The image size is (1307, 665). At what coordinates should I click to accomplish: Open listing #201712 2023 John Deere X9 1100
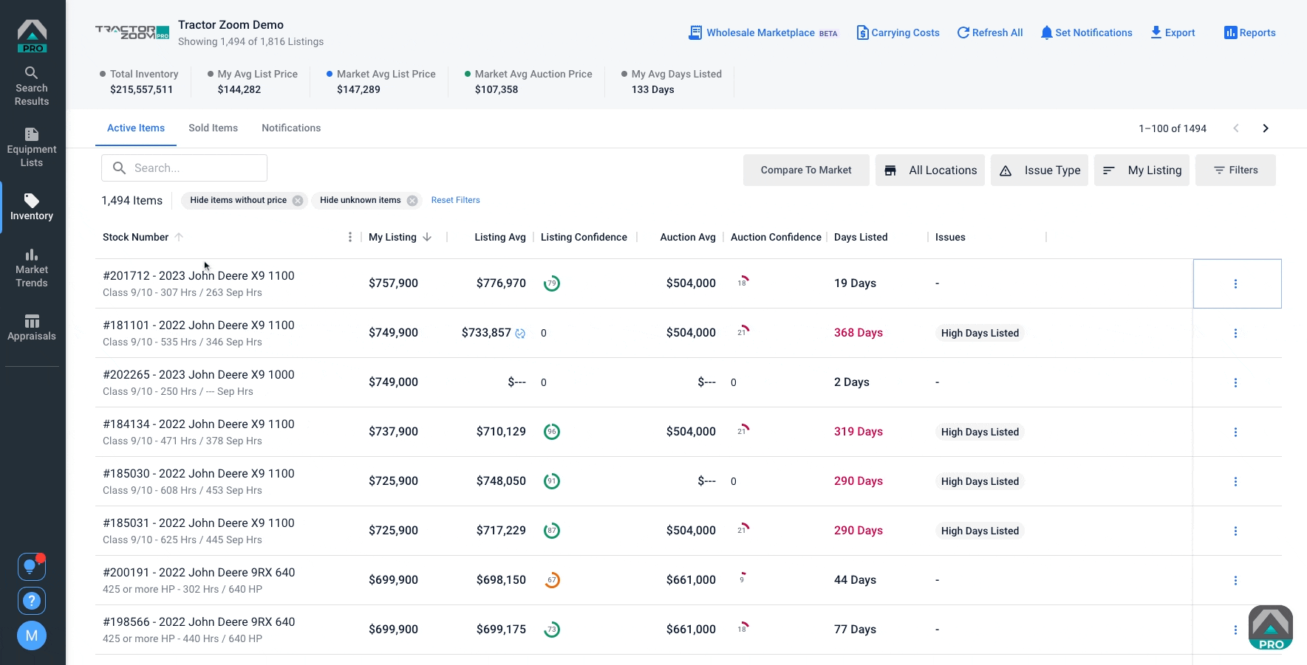pos(199,275)
